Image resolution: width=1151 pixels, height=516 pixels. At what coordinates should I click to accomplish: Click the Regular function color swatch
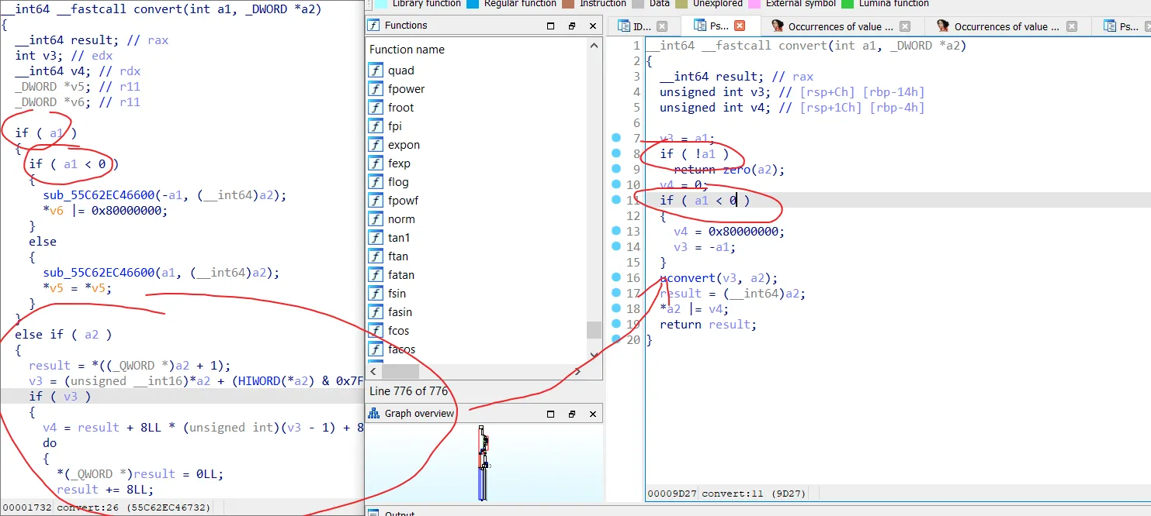[472, 3]
